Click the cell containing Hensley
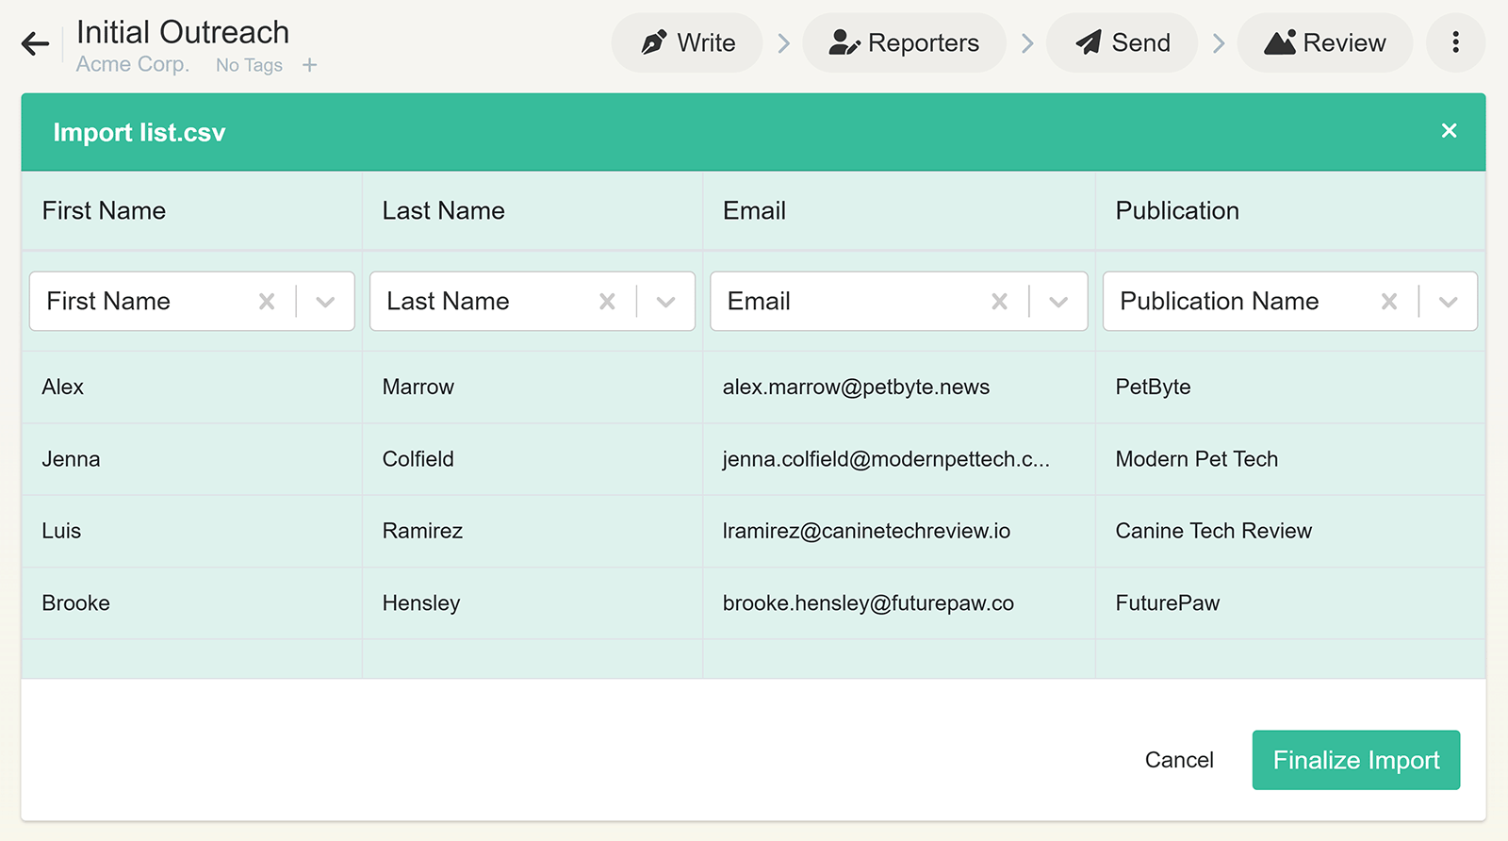The image size is (1508, 841). click(x=533, y=603)
